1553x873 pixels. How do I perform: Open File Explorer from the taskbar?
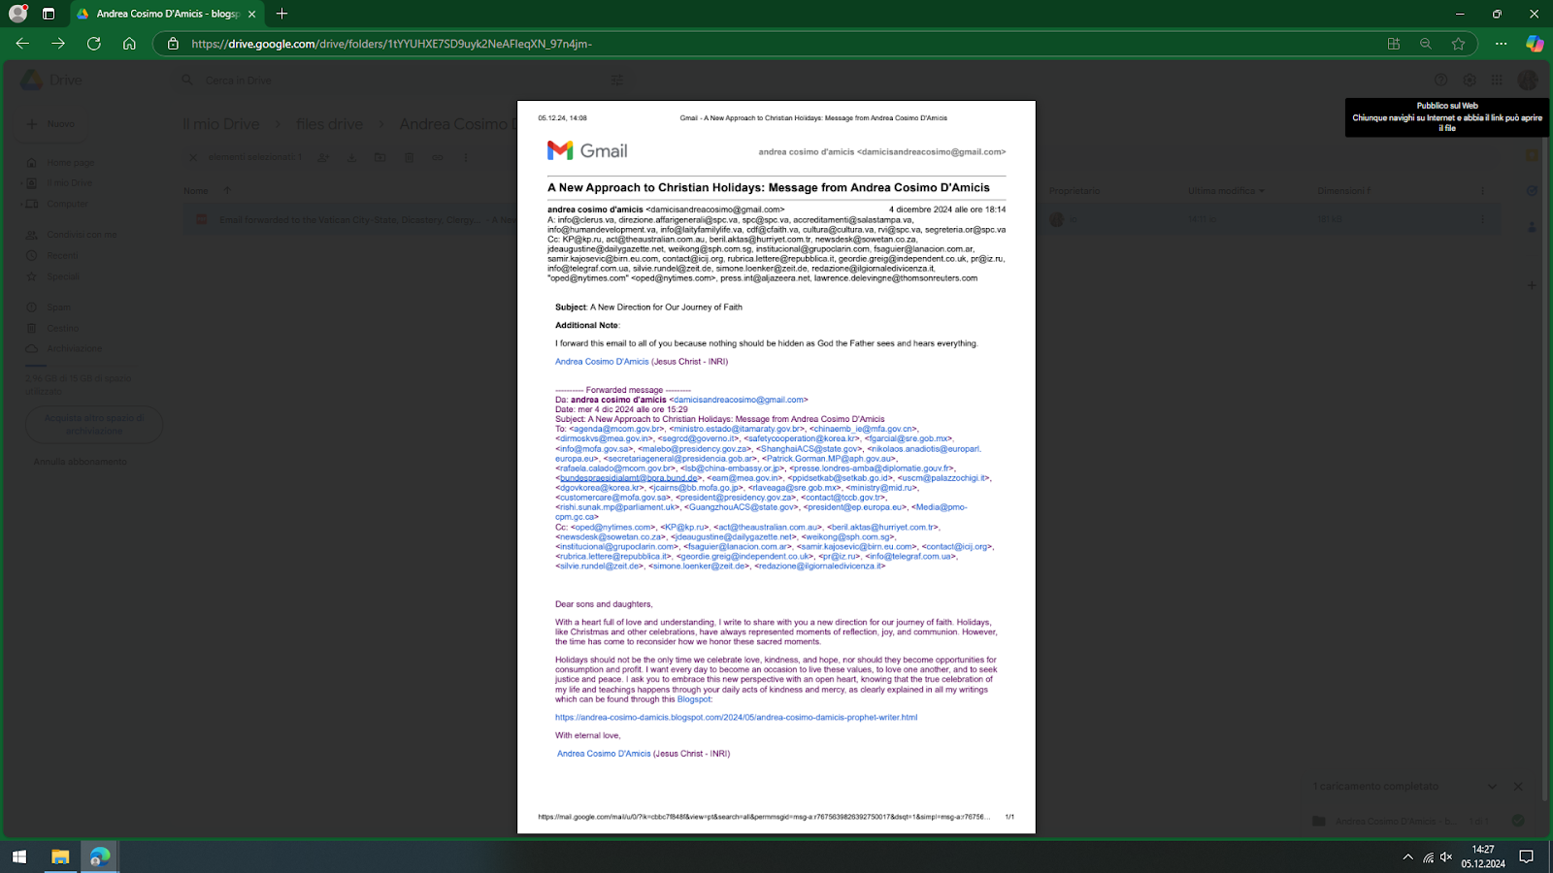tap(60, 857)
